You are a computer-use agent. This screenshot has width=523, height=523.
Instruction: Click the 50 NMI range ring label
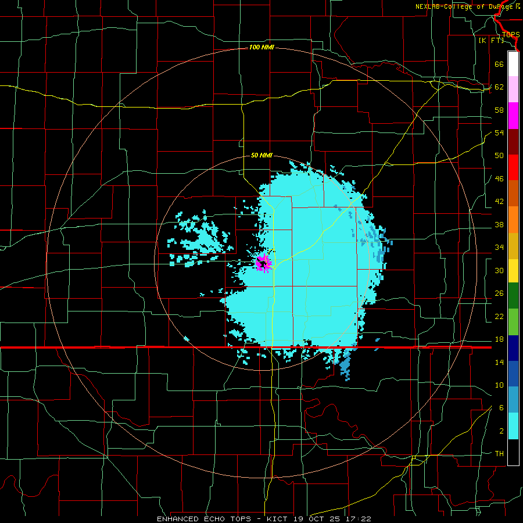coord(261,155)
